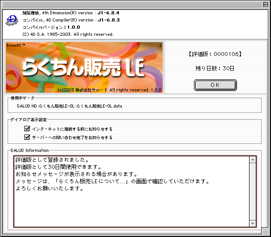Screen dimensions: 271x237
Task: Click the 評価版として30日間使用できます。 line
Action: click(x=58, y=167)
